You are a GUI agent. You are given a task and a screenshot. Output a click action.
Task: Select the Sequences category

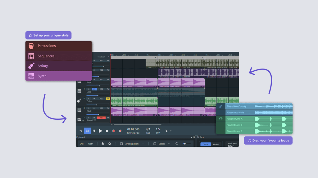pyautogui.click(x=59, y=56)
